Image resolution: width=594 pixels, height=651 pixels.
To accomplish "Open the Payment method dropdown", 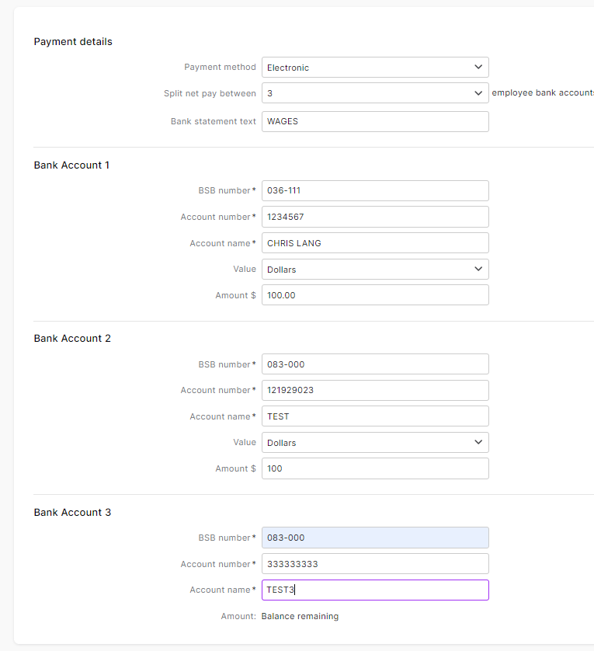I will pyautogui.click(x=375, y=68).
